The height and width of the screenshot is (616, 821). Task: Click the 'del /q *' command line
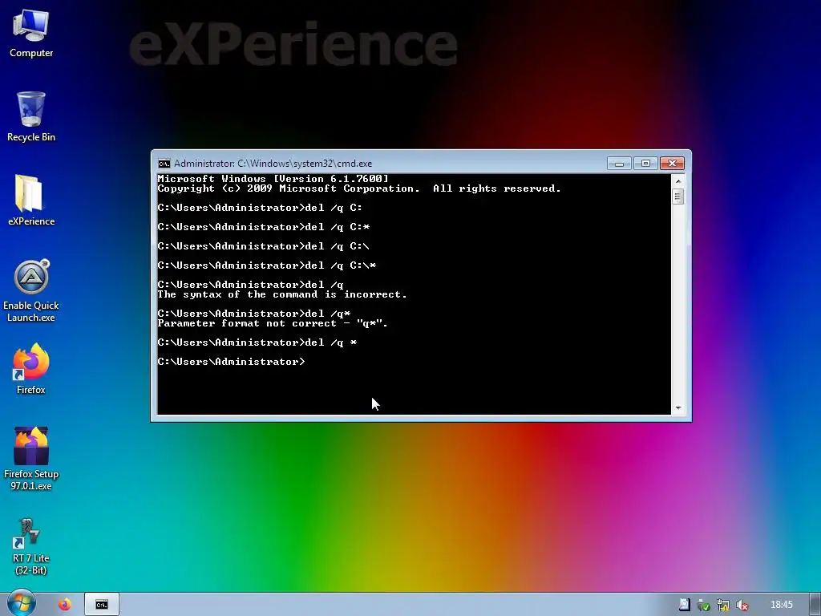(257, 342)
